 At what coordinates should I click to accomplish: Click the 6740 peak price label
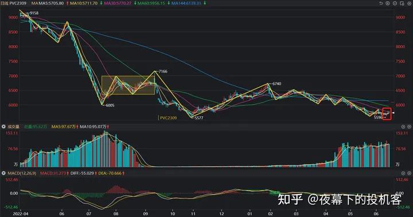[x=276, y=84]
